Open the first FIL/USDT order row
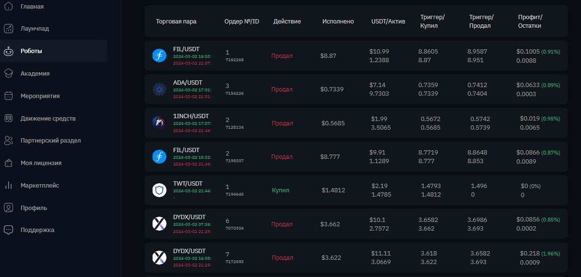 pyautogui.click(x=356, y=56)
